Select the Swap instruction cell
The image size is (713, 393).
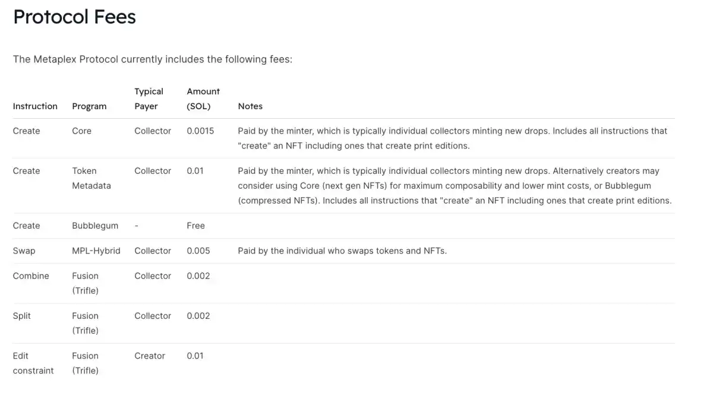[24, 251]
